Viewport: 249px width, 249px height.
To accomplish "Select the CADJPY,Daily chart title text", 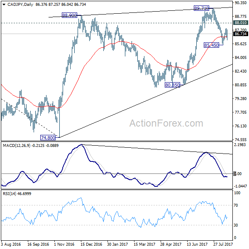I will tap(20, 5).
